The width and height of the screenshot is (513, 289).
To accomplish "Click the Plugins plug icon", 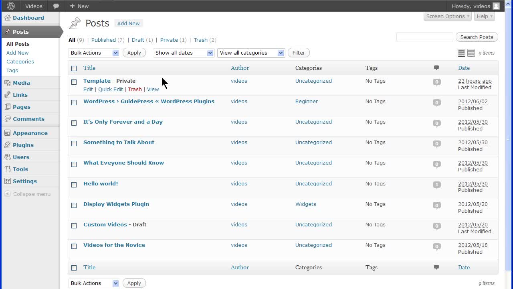I will click(x=8, y=145).
